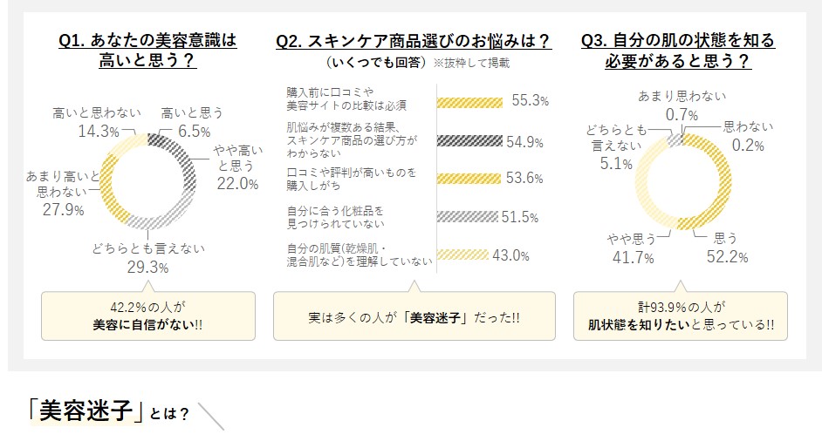Select the 54.9% dark hatched bar

pyautogui.click(x=469, y=140)
